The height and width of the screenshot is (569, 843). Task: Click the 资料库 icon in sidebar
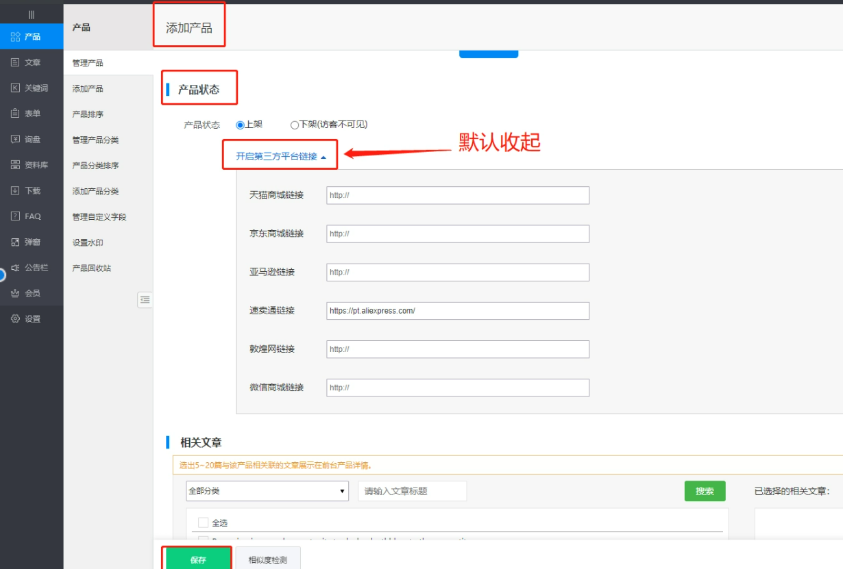pos(15,165)
